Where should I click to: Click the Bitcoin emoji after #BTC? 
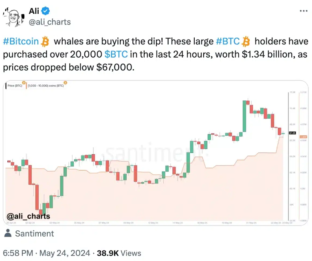coord(246,42)
